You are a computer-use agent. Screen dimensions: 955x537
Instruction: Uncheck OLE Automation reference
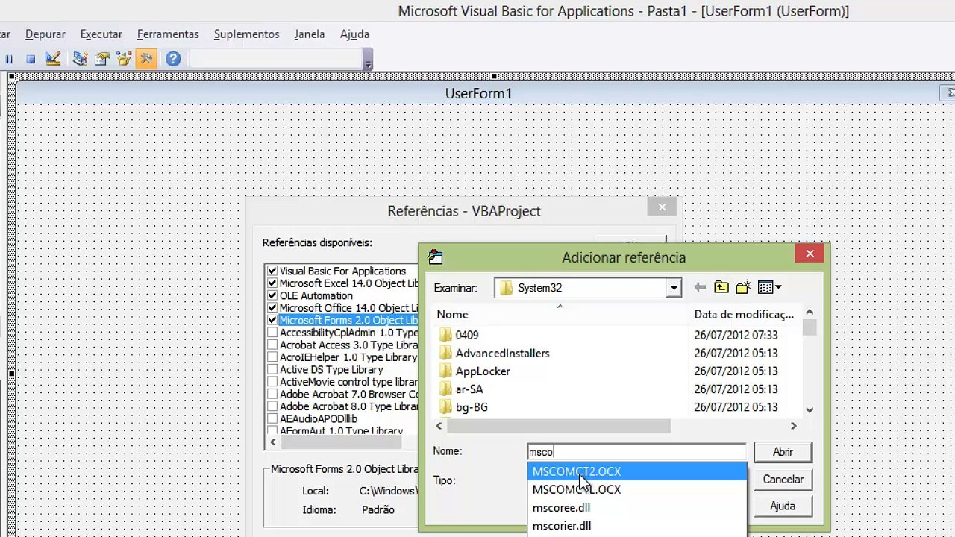(x=272, y=295)
